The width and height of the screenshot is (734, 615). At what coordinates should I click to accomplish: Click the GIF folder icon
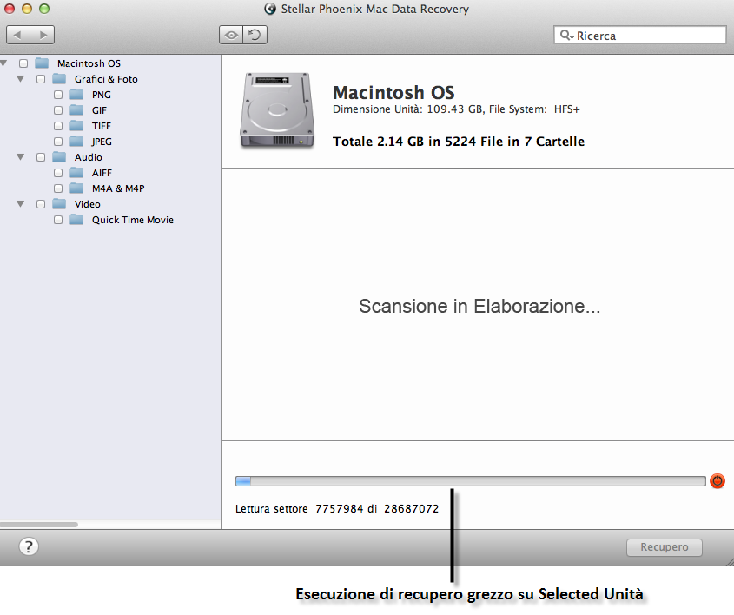(76, 110)
